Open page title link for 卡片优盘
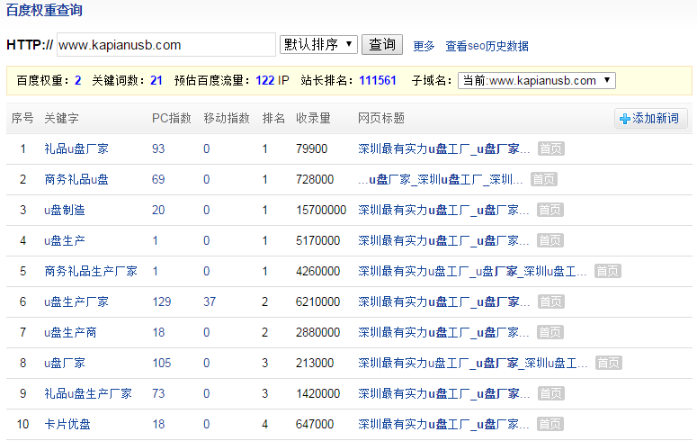Image resolution: width=697 pixels, height=441 pixels. pos(443,425)
